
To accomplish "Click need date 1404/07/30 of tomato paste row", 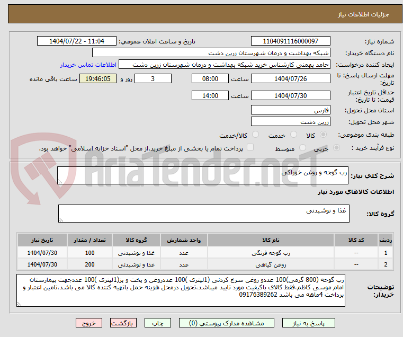I will coord(42,253).
